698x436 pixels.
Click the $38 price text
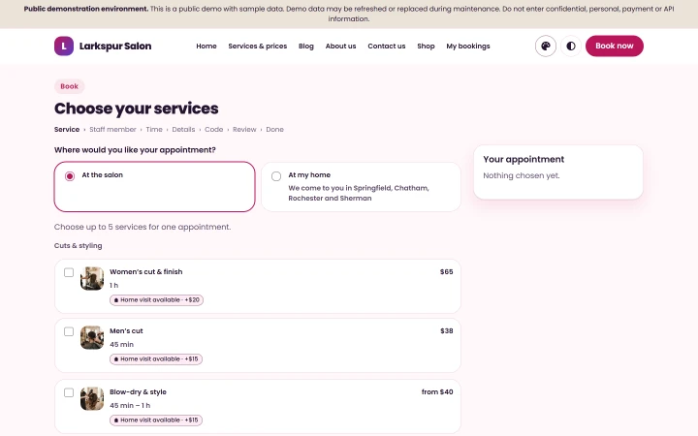(x=447, y=331)
